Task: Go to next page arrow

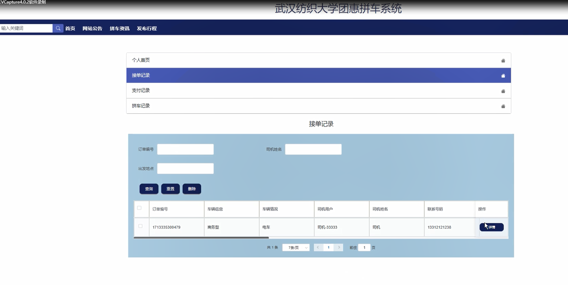Action: click(x=339, y=247)
